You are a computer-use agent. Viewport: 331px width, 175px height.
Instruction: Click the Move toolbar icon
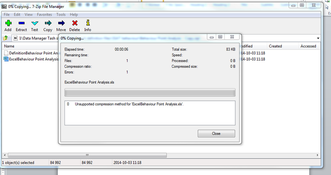pyautogui.click(x=61, y=23)
